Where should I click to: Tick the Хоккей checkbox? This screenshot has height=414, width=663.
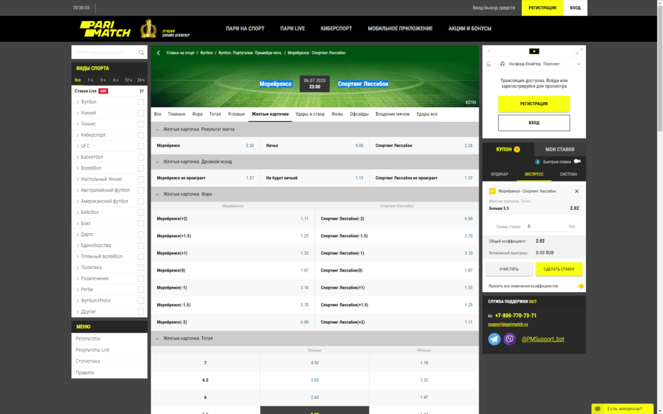point(141,113)
